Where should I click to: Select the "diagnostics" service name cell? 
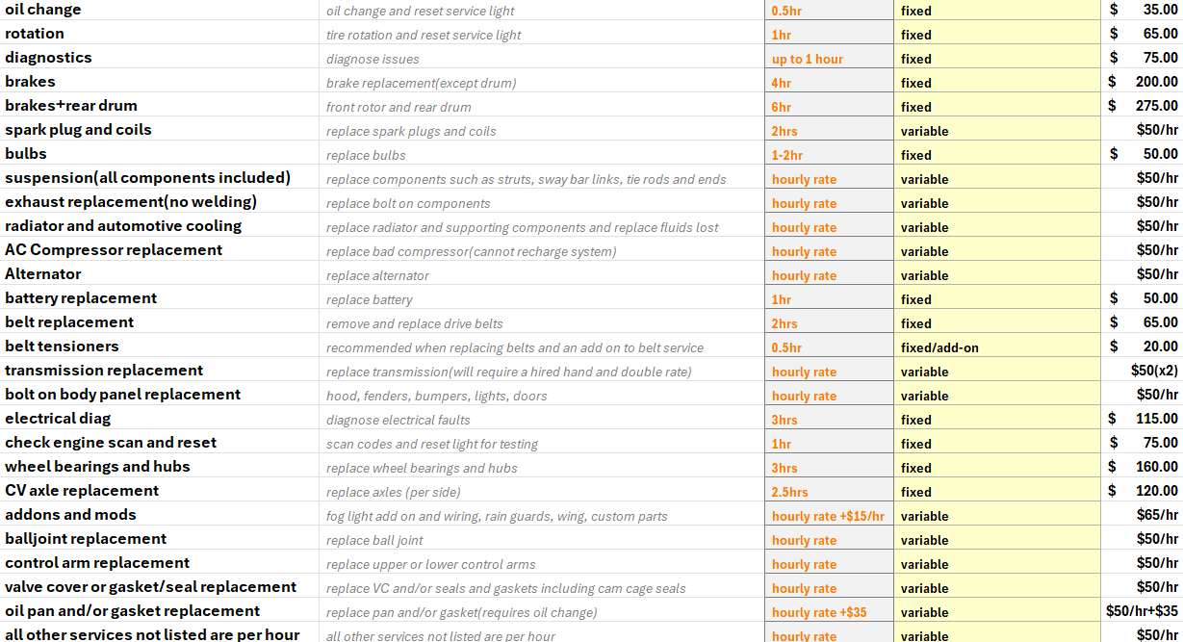[x=159, y=57]
